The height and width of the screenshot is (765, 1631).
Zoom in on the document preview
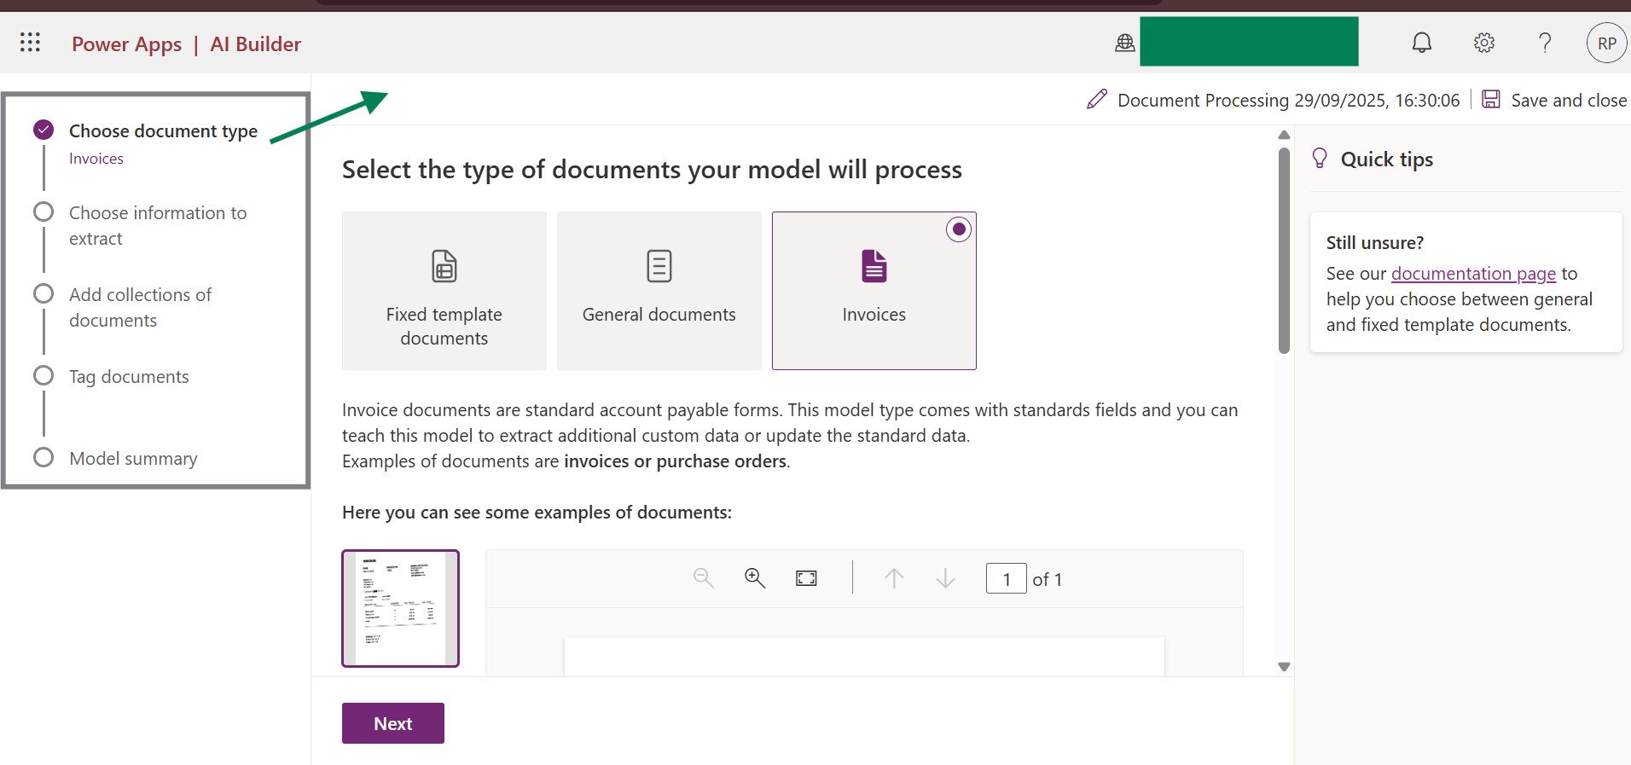point(754,578)
